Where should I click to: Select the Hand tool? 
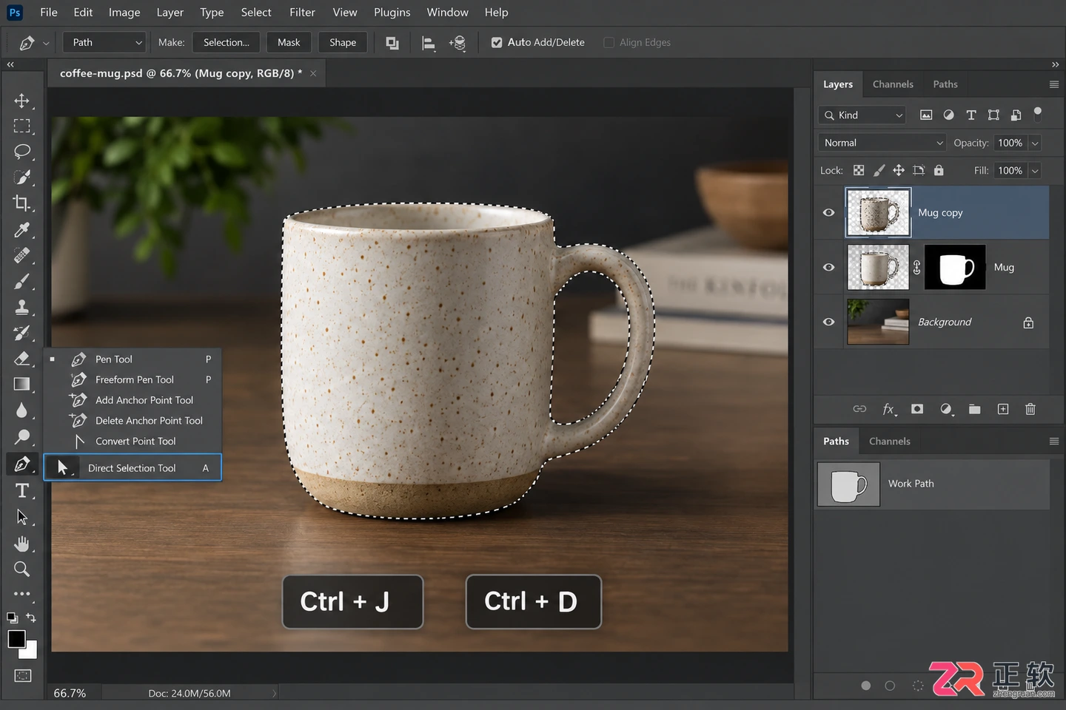pyautogui.click(x=22, y=544)
